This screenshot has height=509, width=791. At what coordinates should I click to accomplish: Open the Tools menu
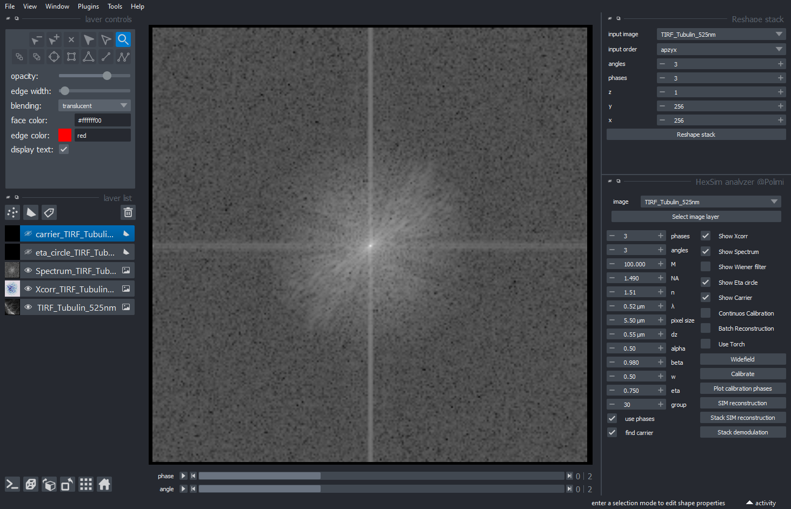115,6
